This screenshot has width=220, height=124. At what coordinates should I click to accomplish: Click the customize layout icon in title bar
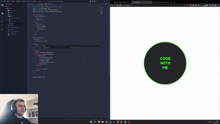click(97, 1)
